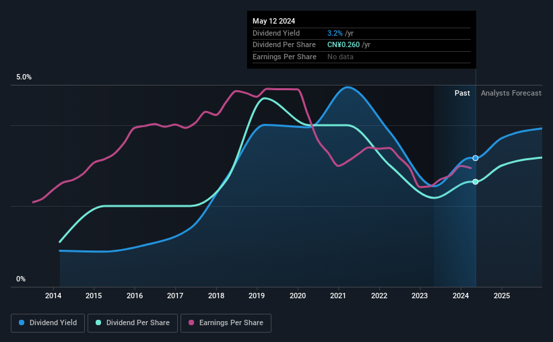553x342 pixels.
Task: Click the 'Dividend Per Share' tooltip row label
Action: [x=284, y=45]
